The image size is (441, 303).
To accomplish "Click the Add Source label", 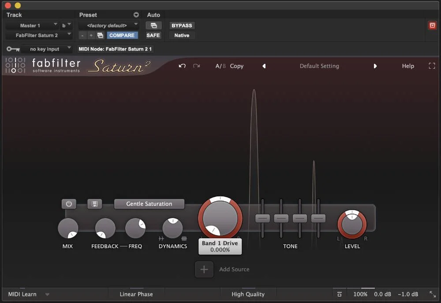I will tap(234, 269).
